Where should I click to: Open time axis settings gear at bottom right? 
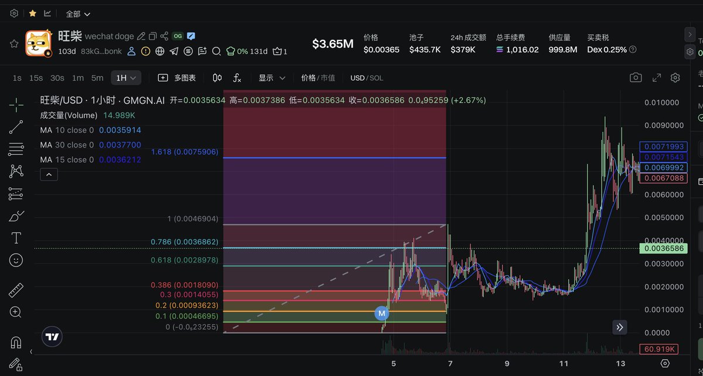click(664, 364)
